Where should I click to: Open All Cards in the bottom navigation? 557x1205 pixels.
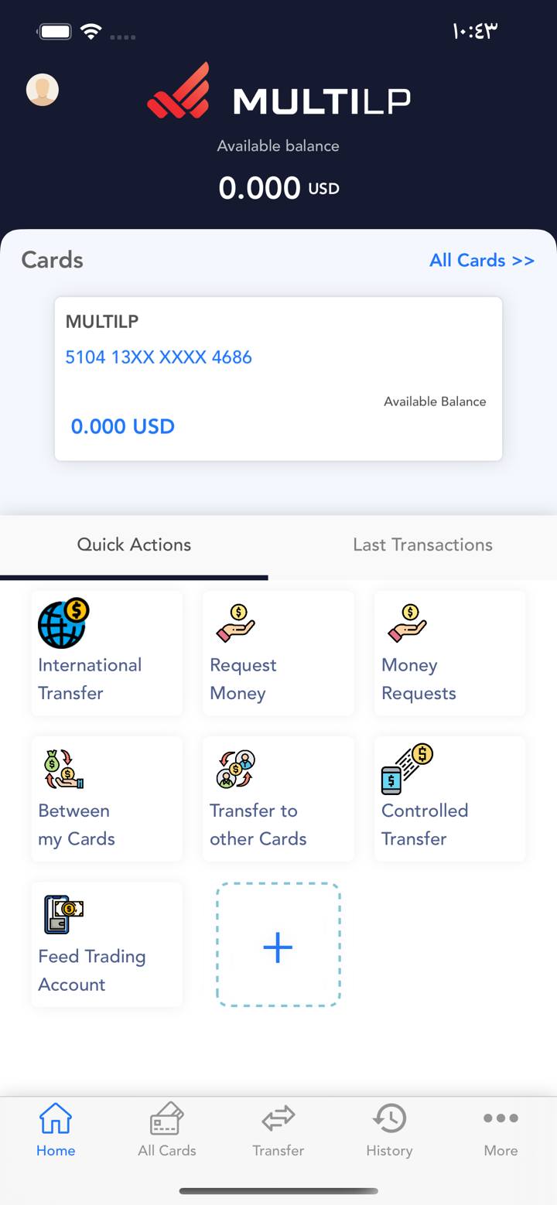(167, 1129)
